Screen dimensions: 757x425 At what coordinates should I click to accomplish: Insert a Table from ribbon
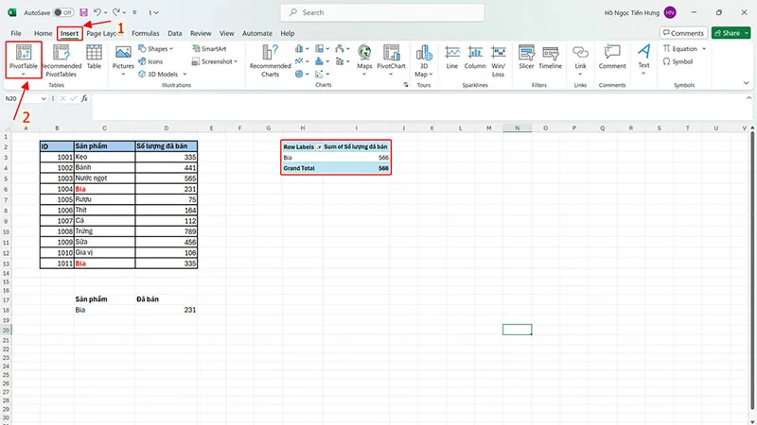(x=94, y=57)
